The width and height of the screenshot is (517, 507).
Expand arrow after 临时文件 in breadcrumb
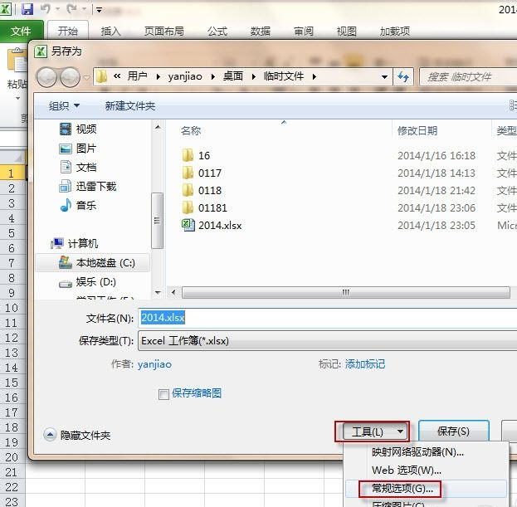[315, 77]
